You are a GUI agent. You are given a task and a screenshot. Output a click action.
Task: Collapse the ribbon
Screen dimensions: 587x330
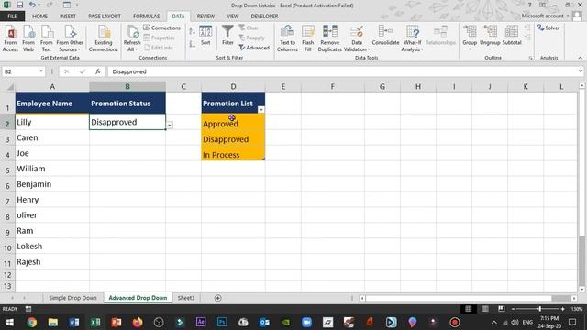[580, 58]
